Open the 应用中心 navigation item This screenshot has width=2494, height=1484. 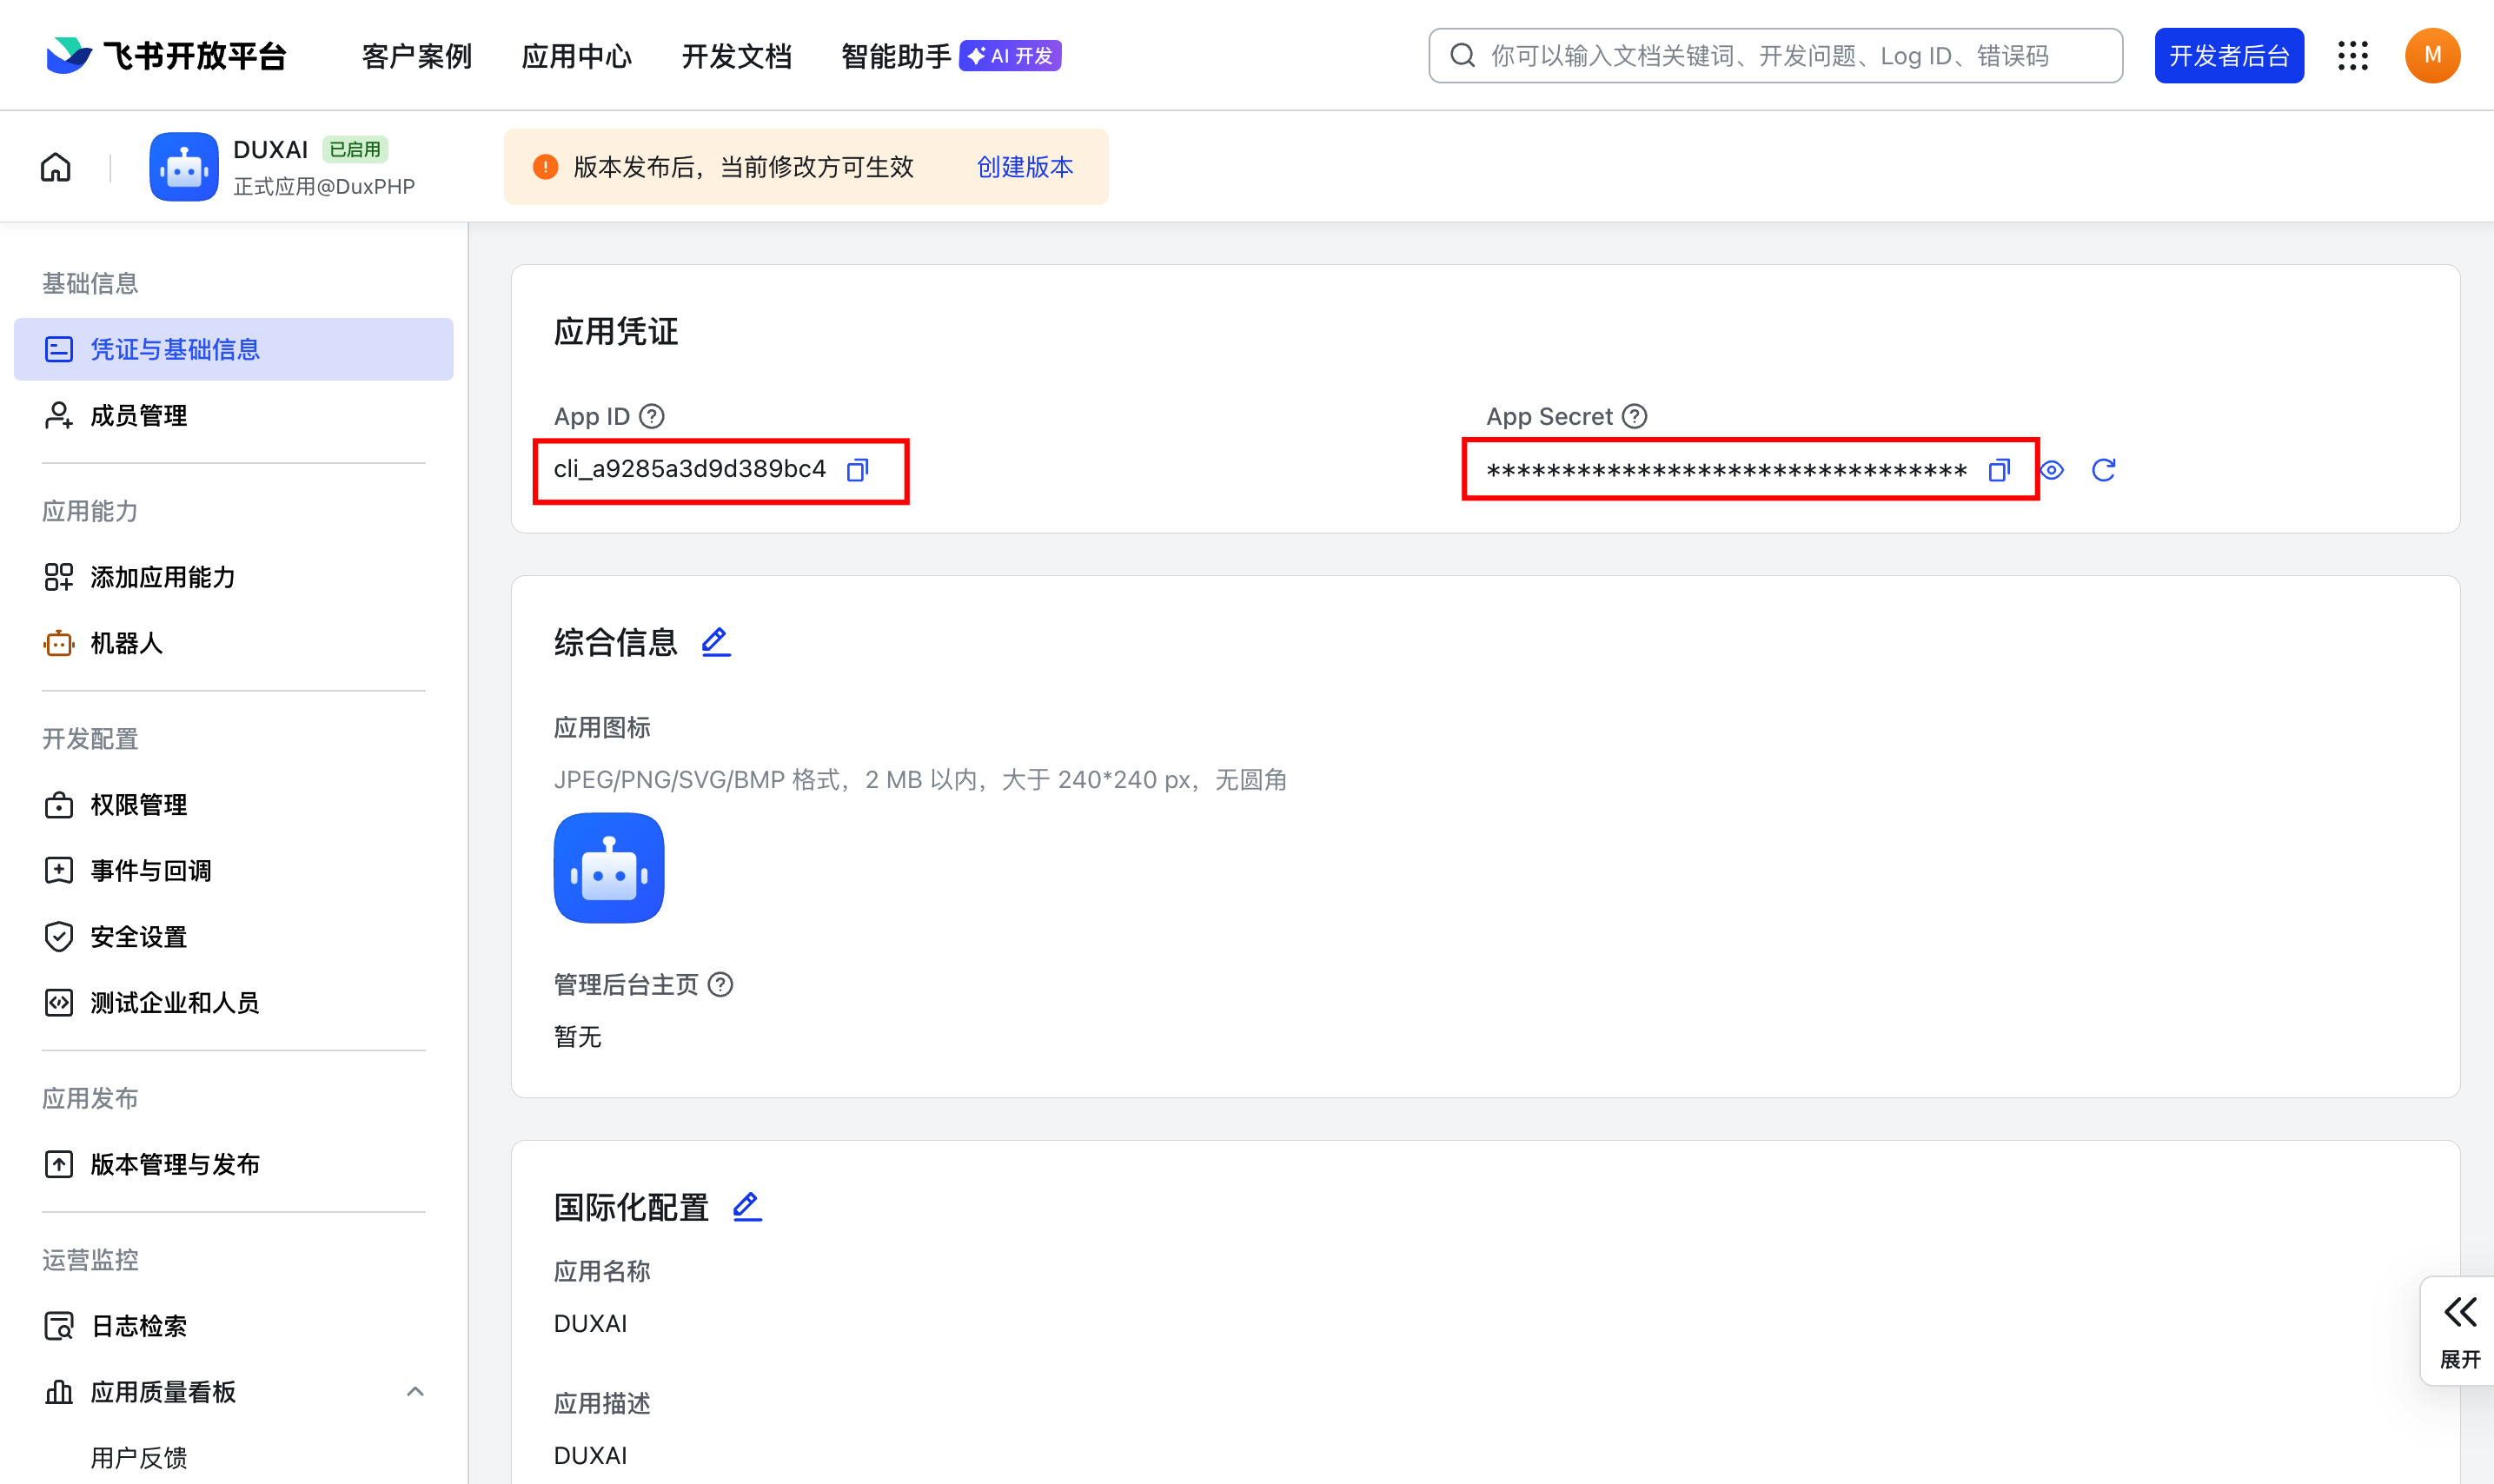click(x=576, y=55)
